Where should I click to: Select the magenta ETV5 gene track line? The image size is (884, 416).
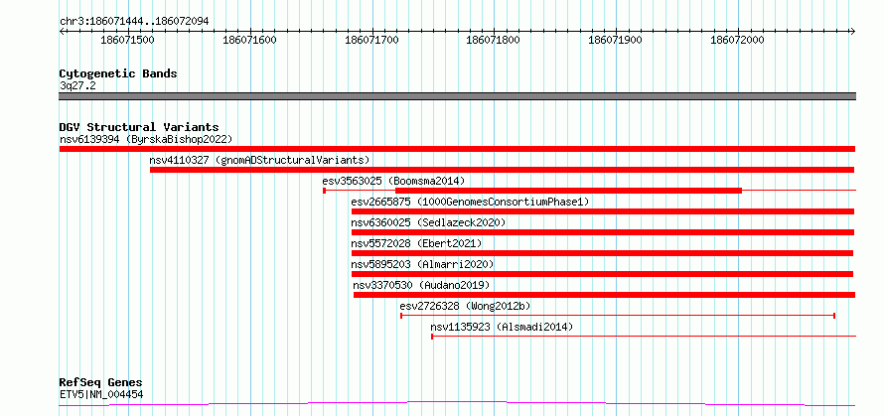(x=457, y=404)
